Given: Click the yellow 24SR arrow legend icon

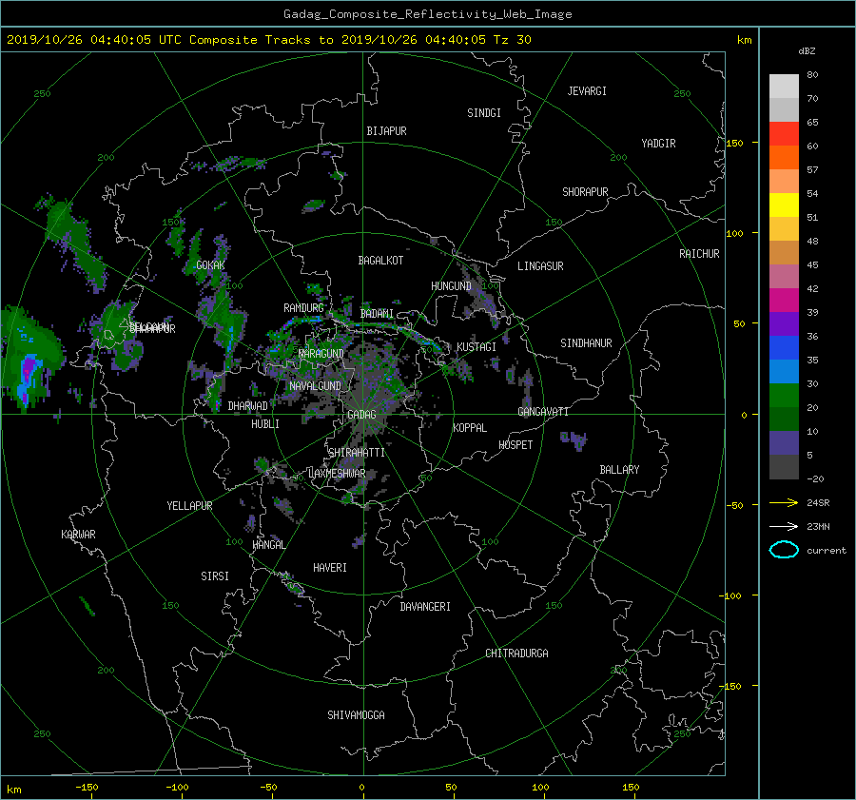Looking at the screenshot, I should click(x=784, y=502).
